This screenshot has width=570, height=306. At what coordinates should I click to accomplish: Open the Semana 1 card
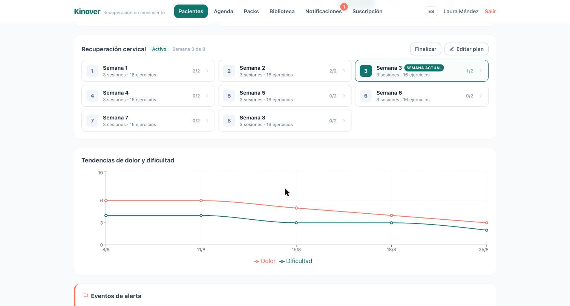148,71
